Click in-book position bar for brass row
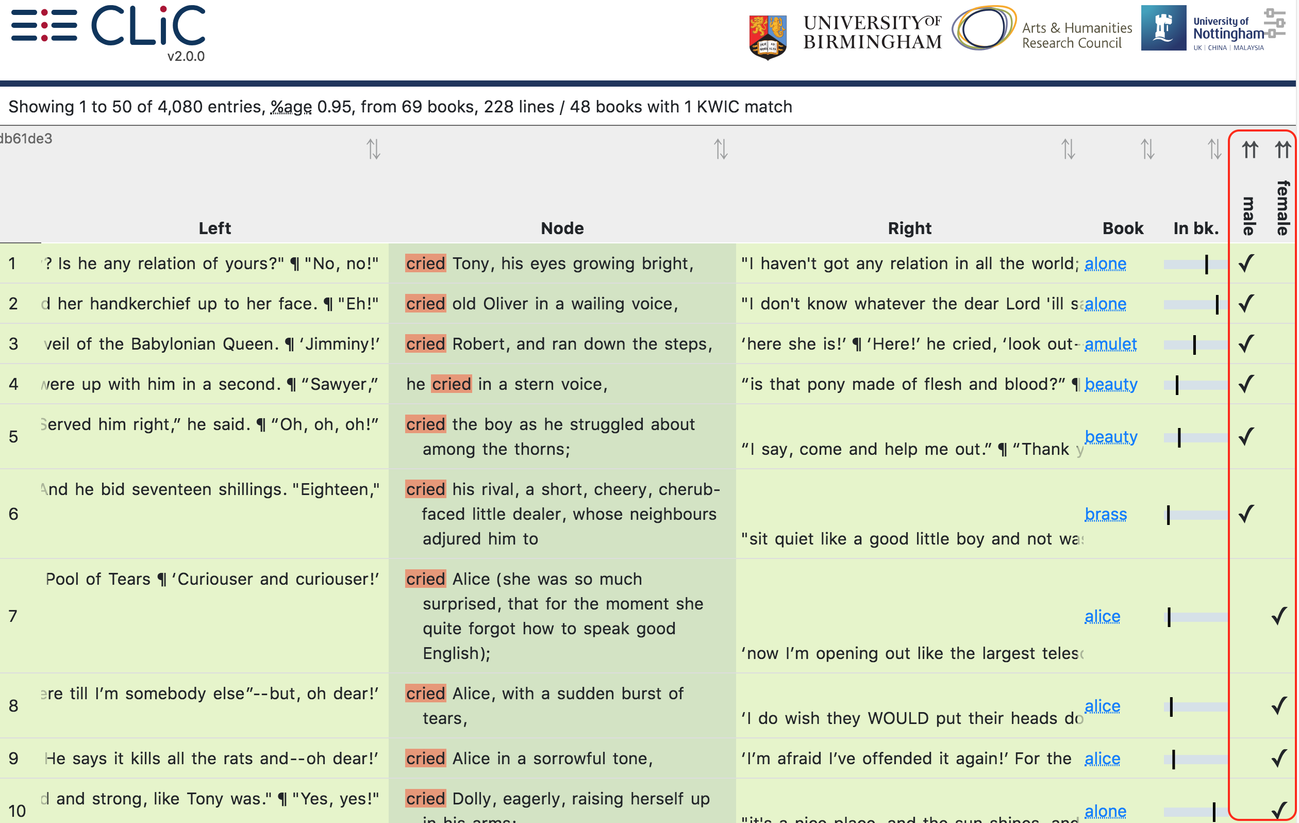 pyautogui.click(x=1195, y=515)
